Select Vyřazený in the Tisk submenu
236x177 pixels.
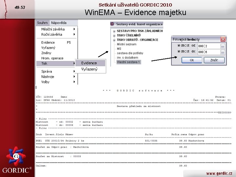[90, 69]
